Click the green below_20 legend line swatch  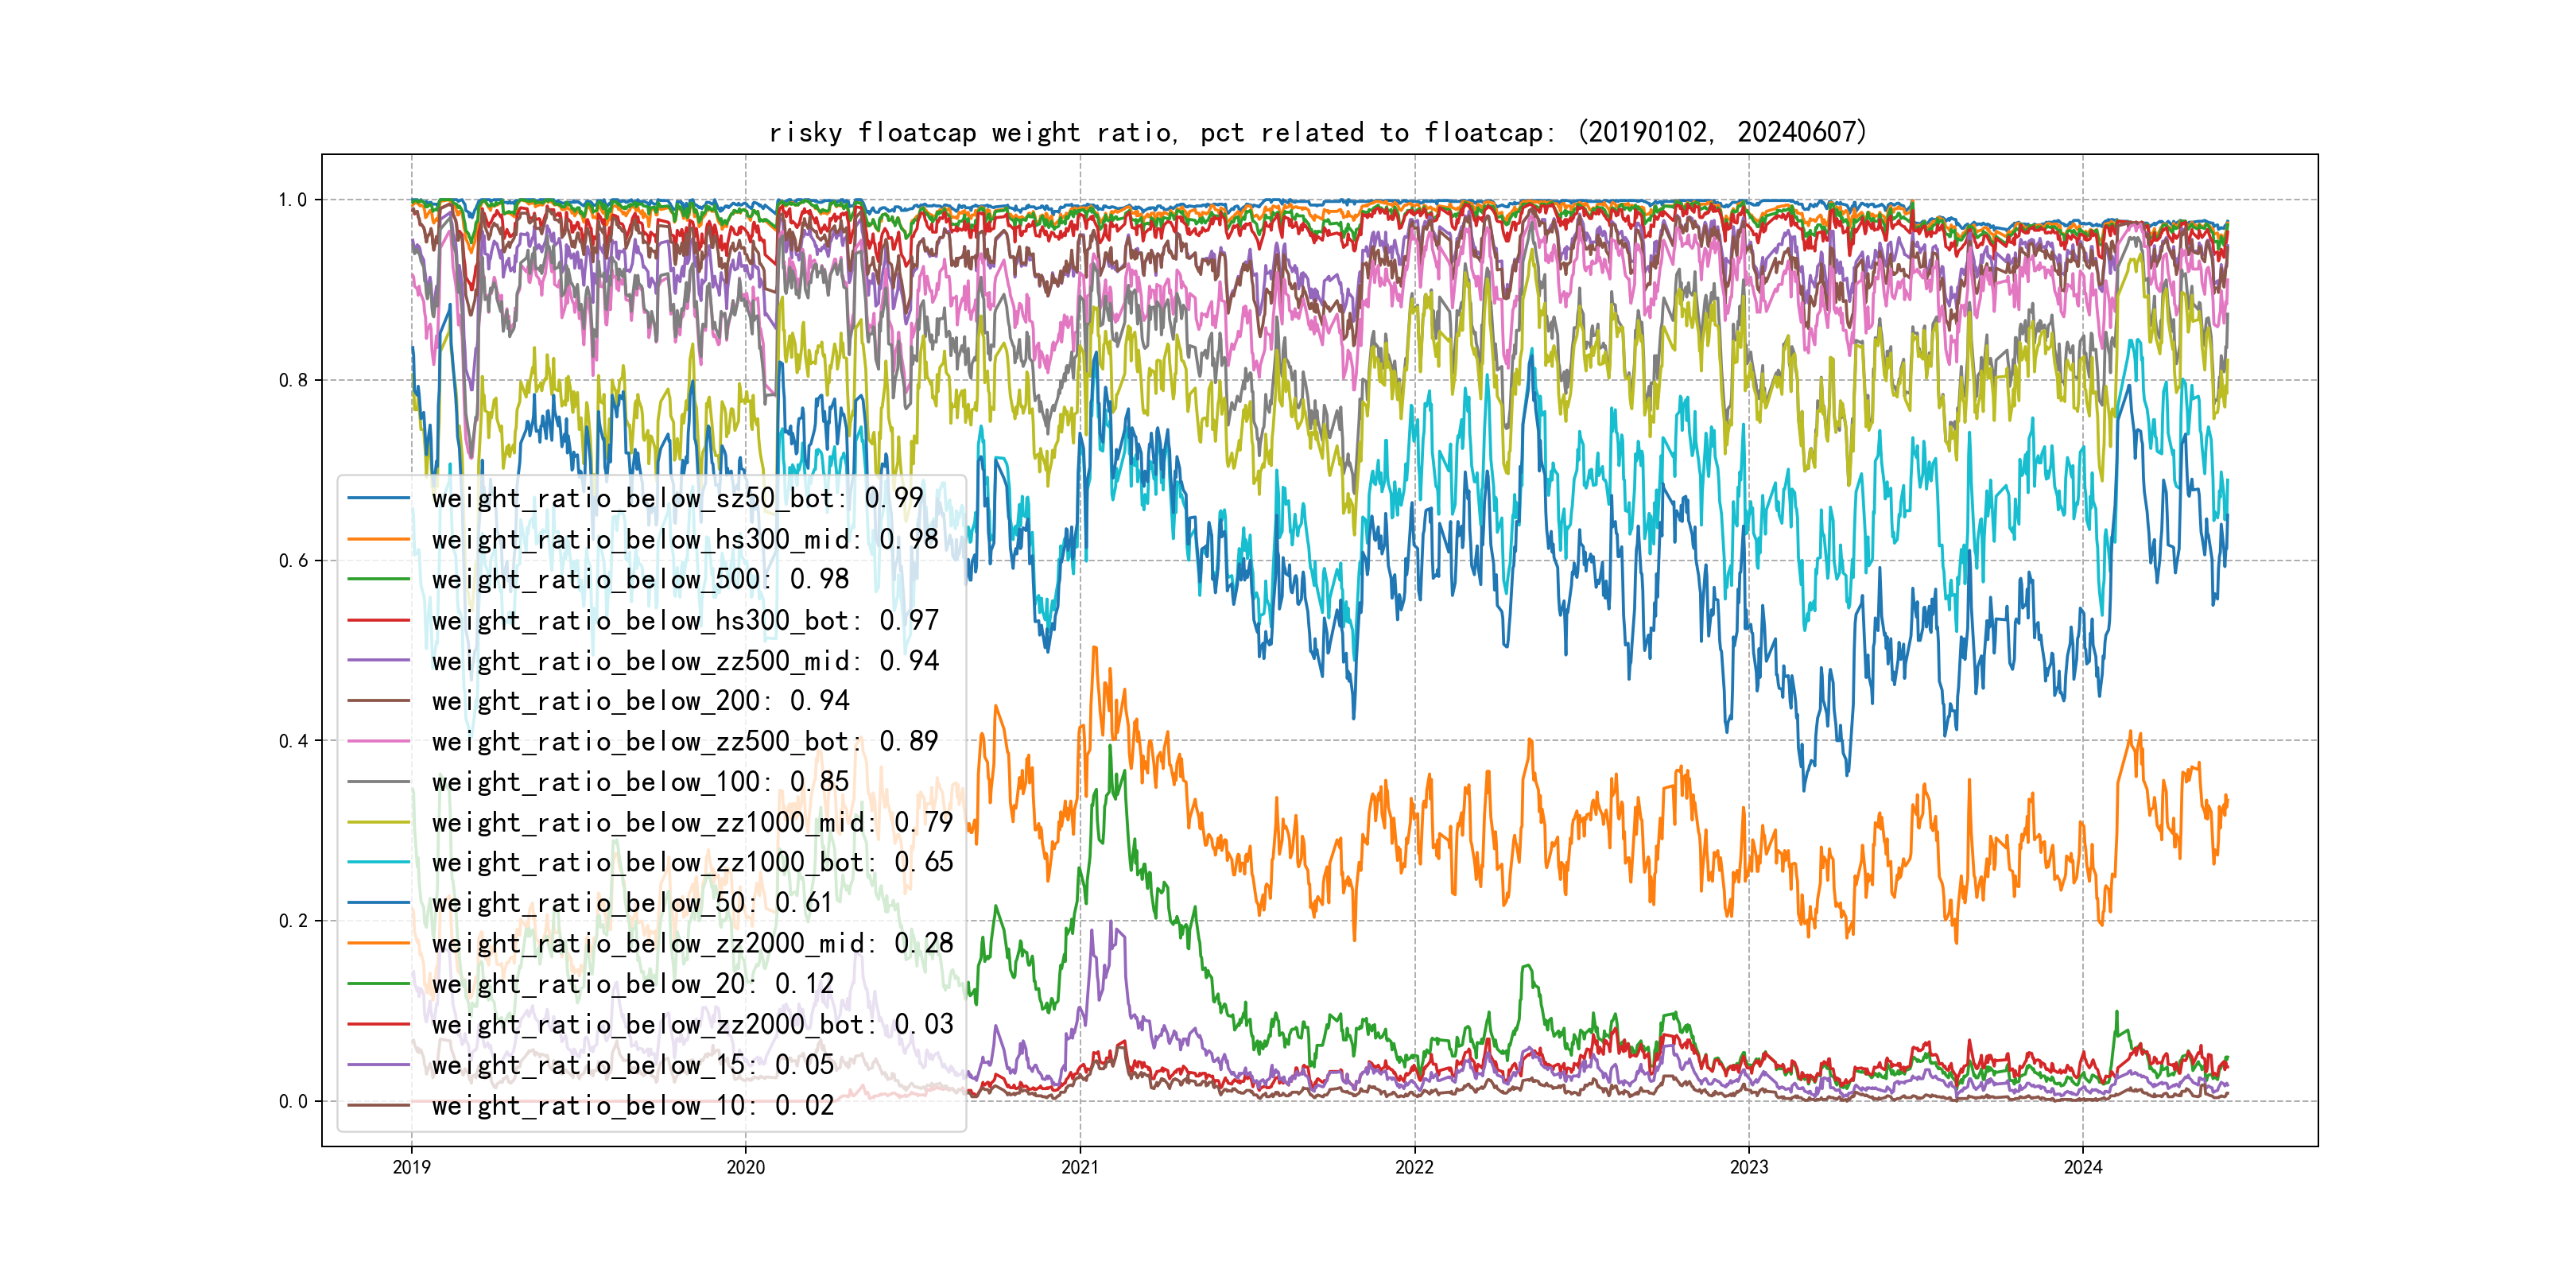378,984
